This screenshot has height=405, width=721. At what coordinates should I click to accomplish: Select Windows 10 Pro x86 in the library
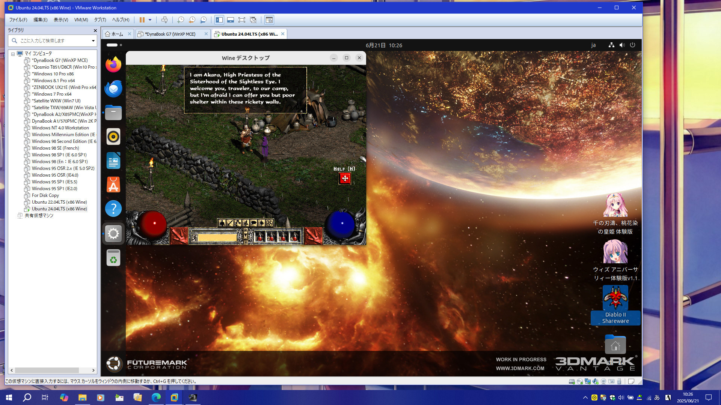pos(53,74)
